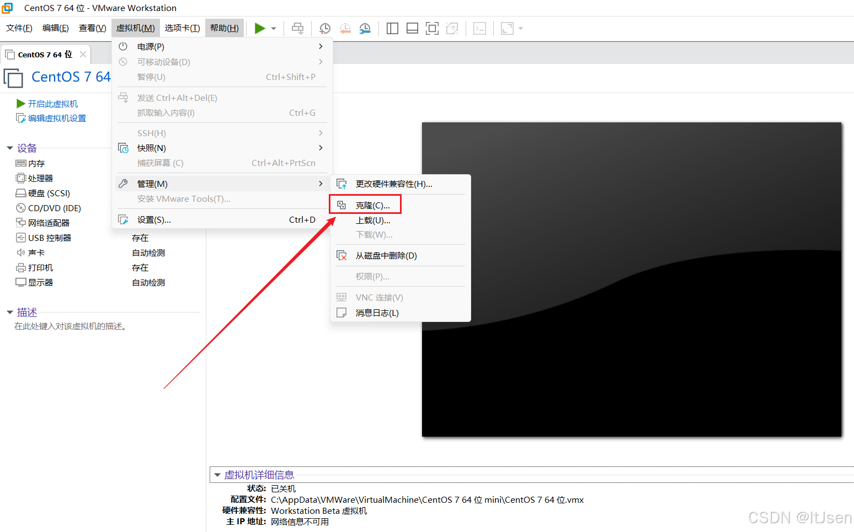This screenshot has height=532, width=854.
Task: Close the CentOS 7 64 位 tab
Action: click(x=83, y=55)
